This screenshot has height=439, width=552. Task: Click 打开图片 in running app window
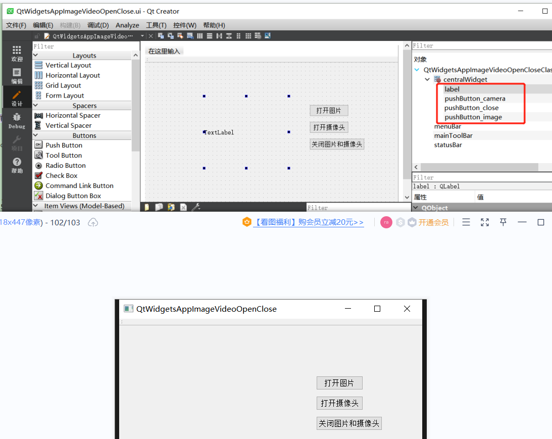(339, 383)
